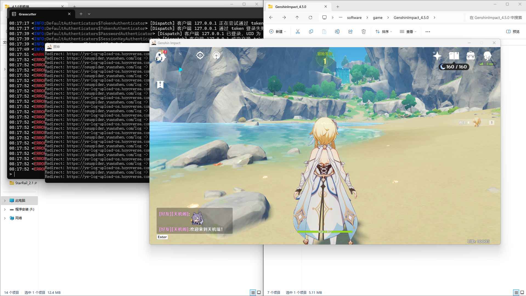Switch to details view in right Explorer
The image size is (526, 296).
point(516,292)
